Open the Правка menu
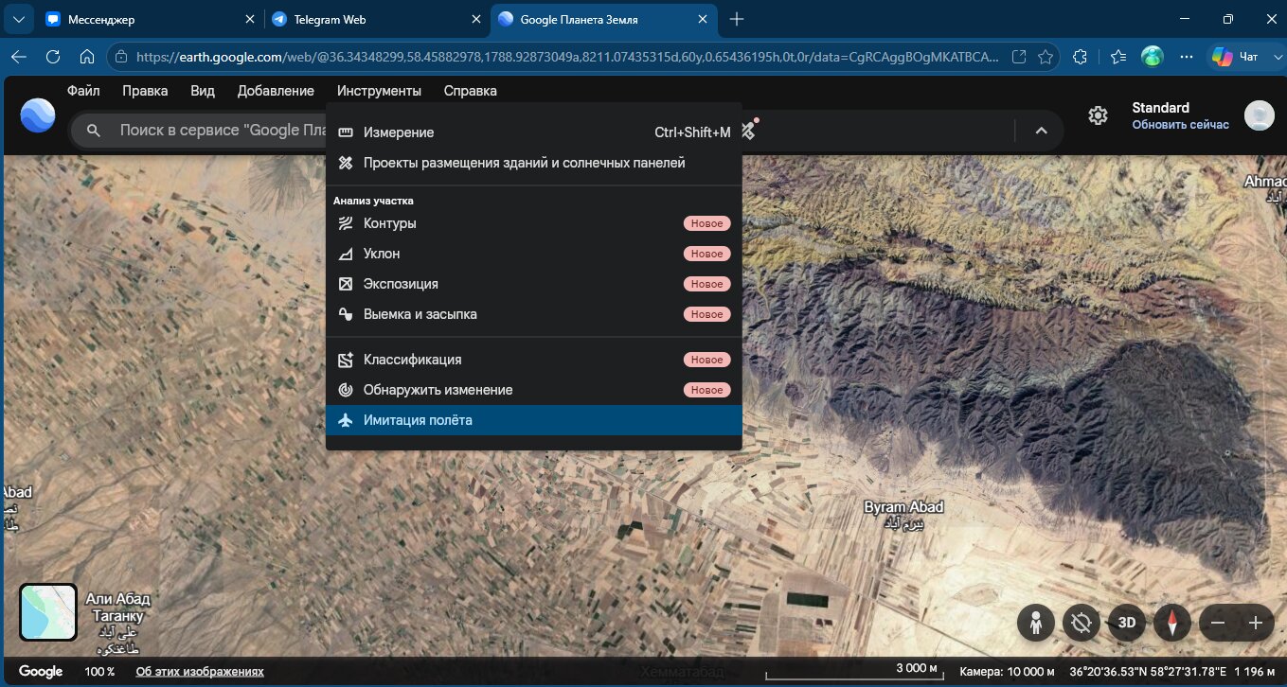This screenshot has width=1287, height=687. (145, 91)
